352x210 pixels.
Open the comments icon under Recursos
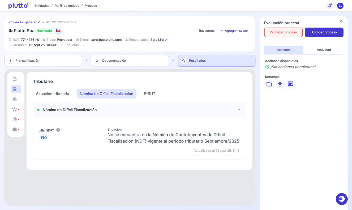(290, 84)
